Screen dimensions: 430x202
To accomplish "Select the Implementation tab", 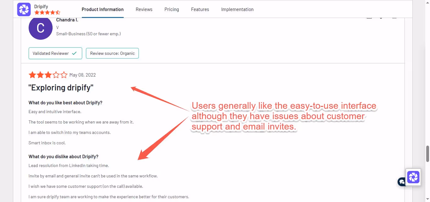I will click(x=237, y=9).
